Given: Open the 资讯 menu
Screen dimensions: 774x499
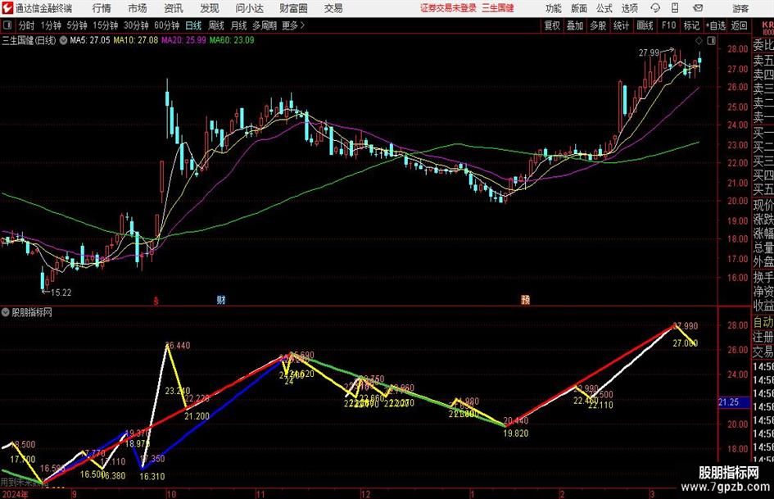Looking at the screenshot, I should tap(174, 8).
